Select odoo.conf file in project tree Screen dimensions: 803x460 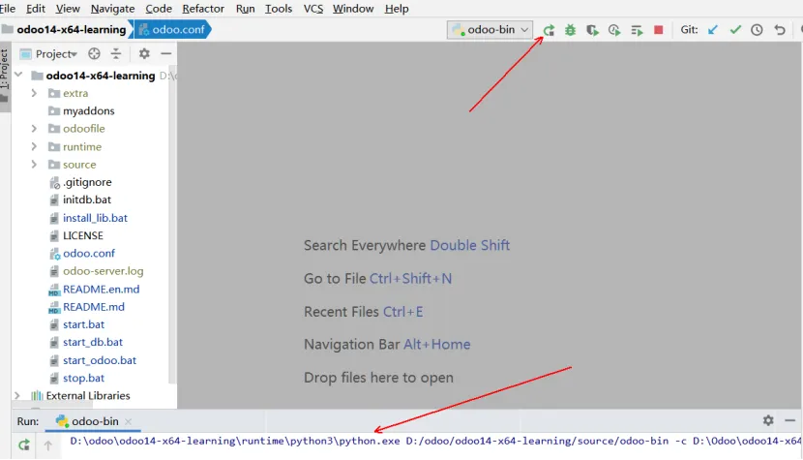pyautogui.click(x=89, y=254)
